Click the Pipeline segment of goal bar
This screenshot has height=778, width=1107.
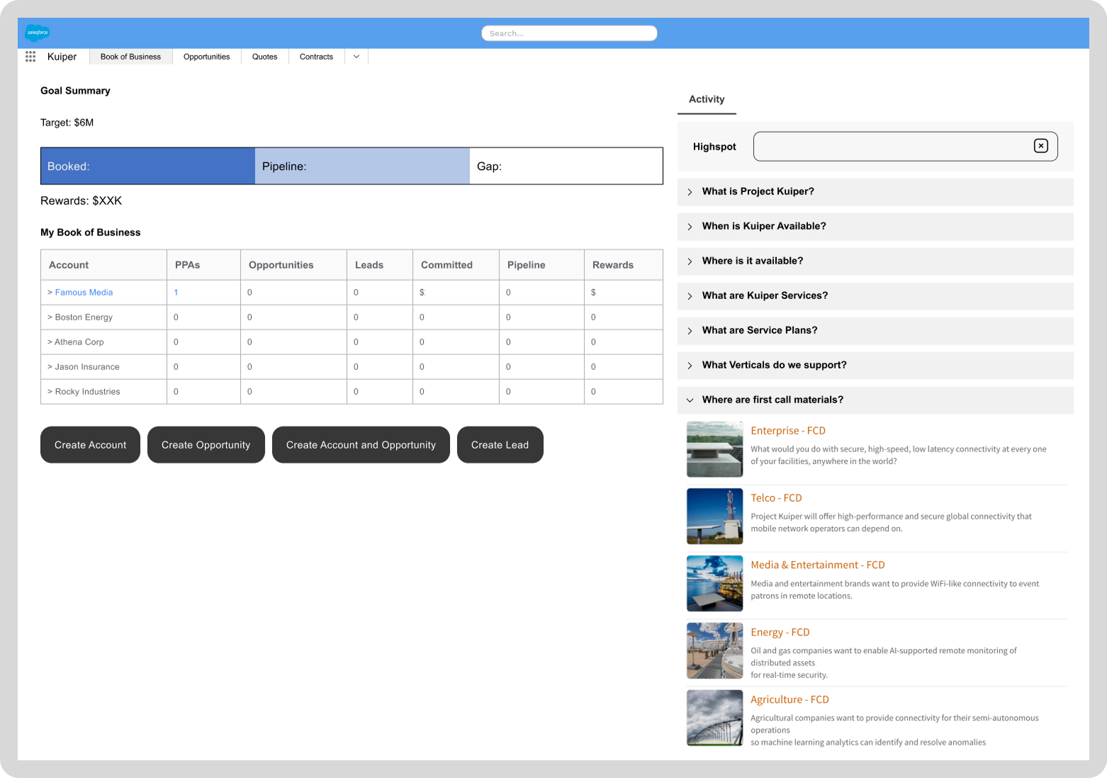pyautogui.click(x=362, y=166)
